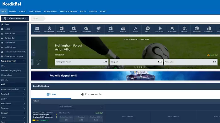Bet on Nottingham Forest at 3.45
Screen dimensions: 220x123
pyautogui.click(x=81, y=62)
